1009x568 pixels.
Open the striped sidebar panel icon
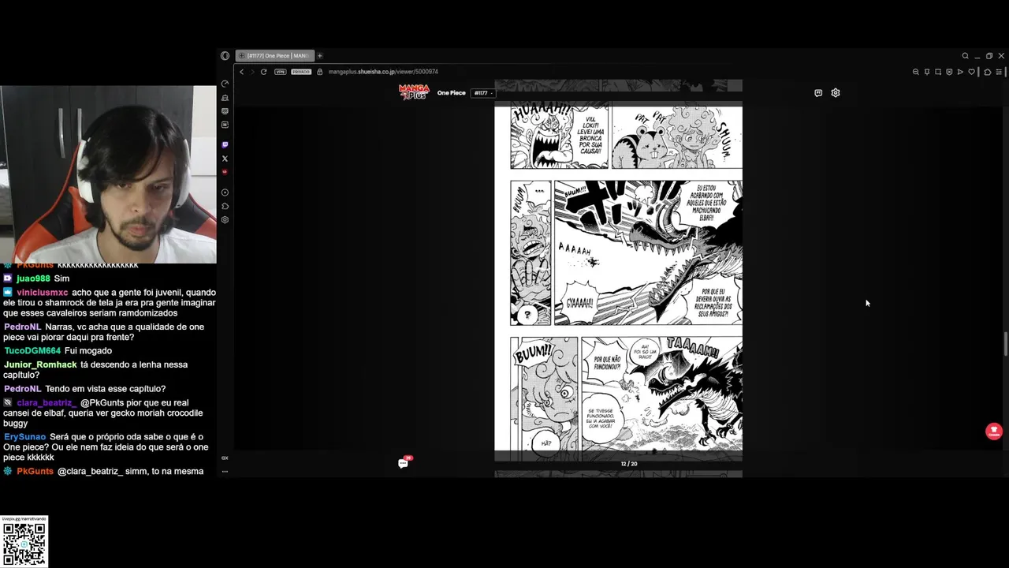tap(225, 111)
